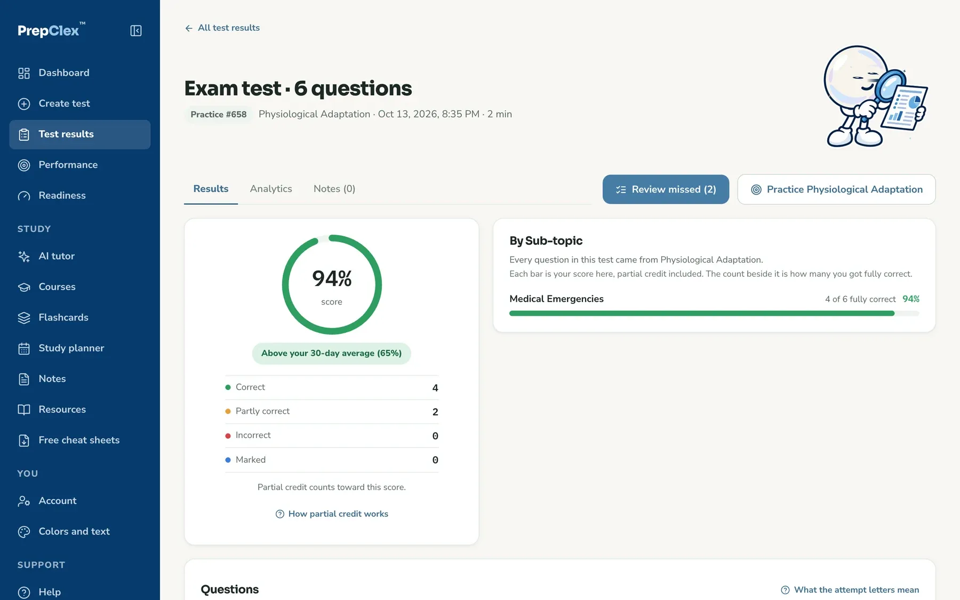Viewport: 960px width, 600px height.
Task: Switch to the Analytics tab
Action: click(x=271, y=189)
